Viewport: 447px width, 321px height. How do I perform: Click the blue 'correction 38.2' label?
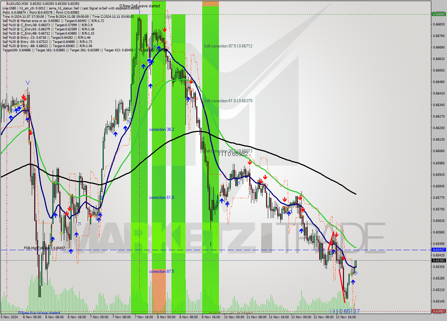pos(162,129)
